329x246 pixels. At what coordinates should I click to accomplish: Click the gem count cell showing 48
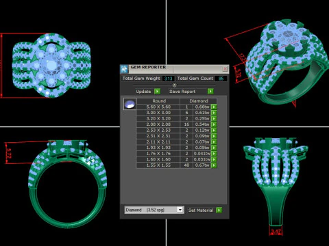pyautogui.click(x=186, y=165)
